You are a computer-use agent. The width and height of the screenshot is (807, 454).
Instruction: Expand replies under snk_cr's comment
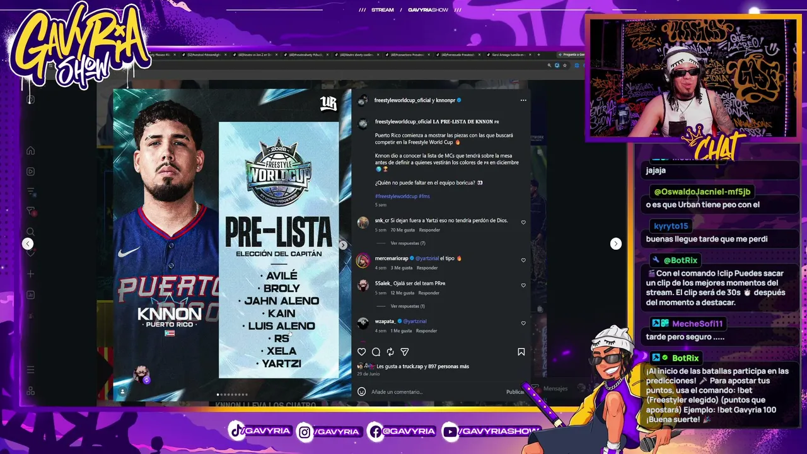[x=408, y=243]
